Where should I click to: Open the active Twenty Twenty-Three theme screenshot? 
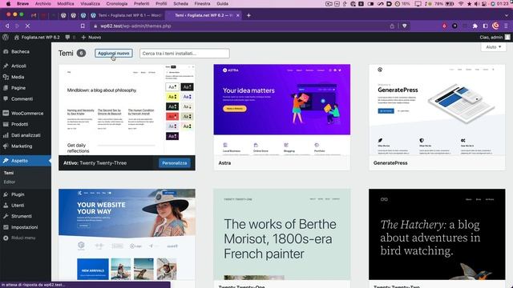[127, 110]
